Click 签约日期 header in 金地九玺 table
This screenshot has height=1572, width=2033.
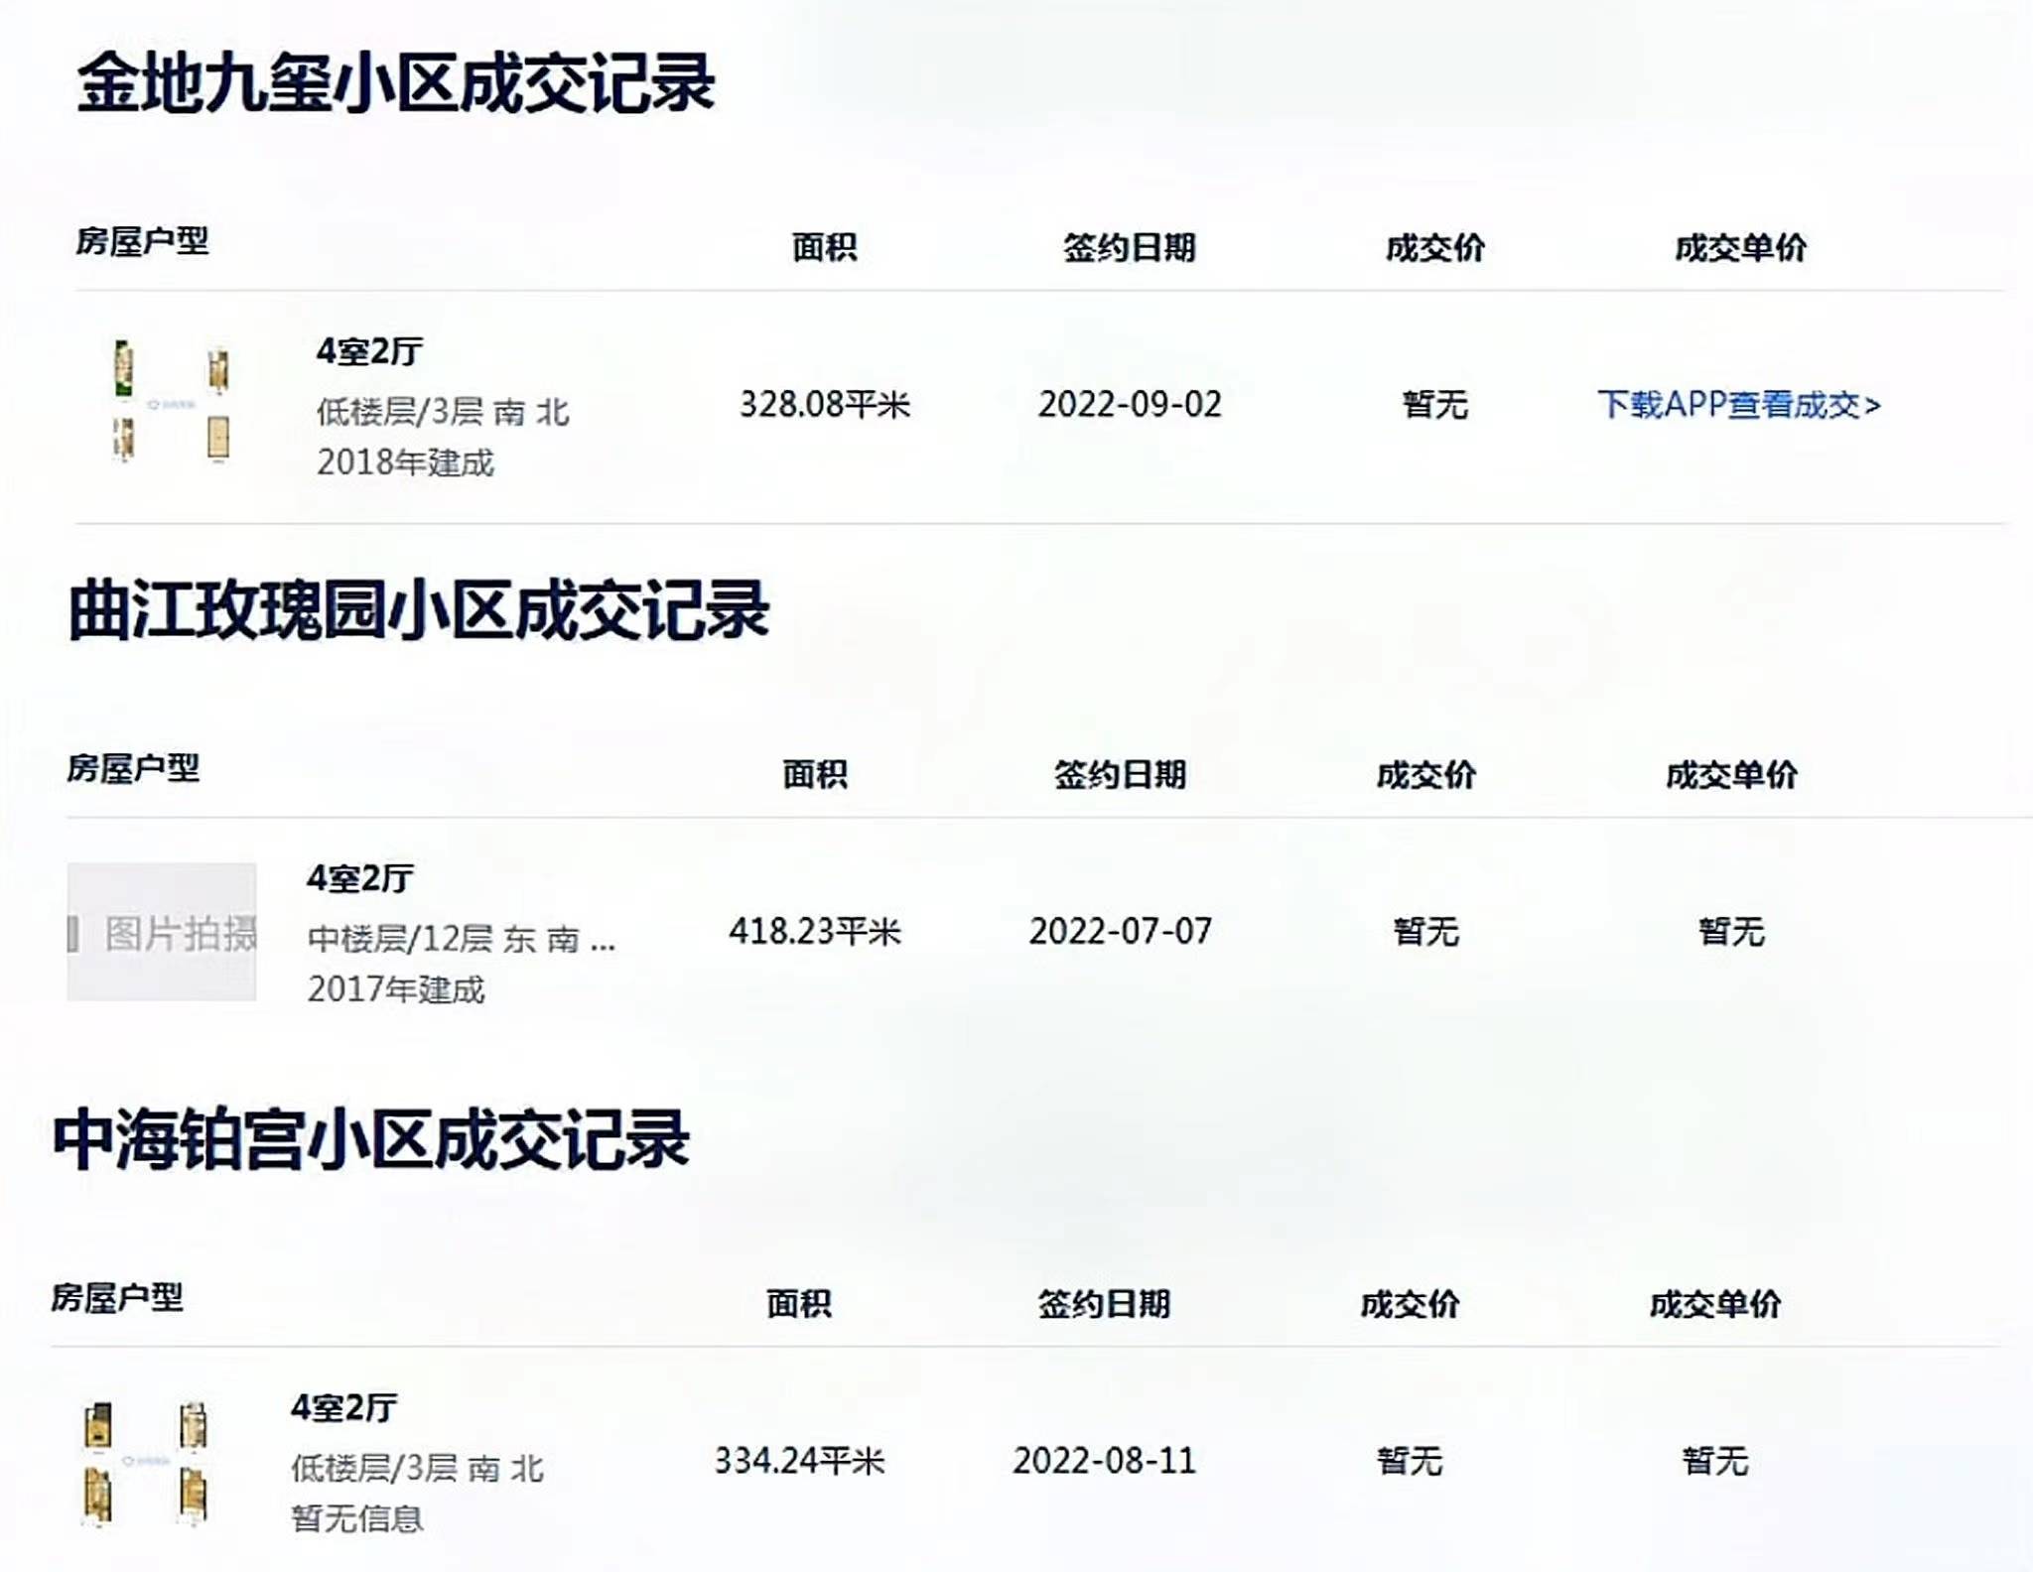[1130, 247]
